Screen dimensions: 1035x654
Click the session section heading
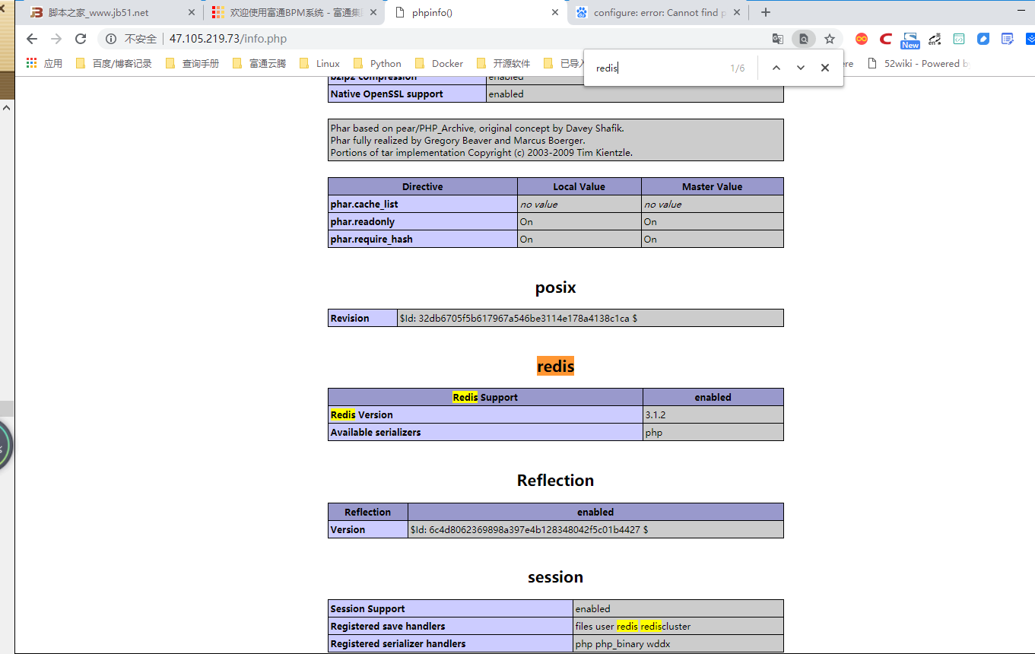point(555,576)
